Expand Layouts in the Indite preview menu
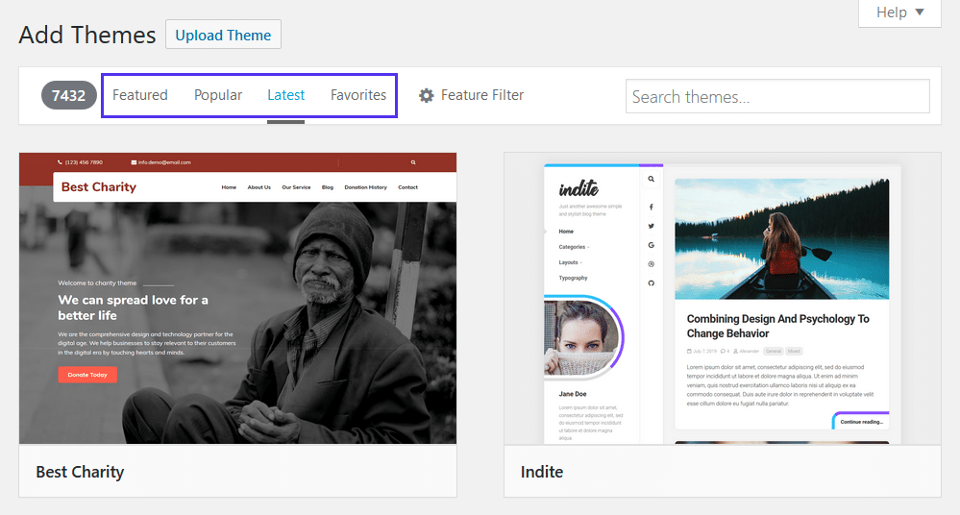The height and width of the screenshot is (515, 960). 570,262
